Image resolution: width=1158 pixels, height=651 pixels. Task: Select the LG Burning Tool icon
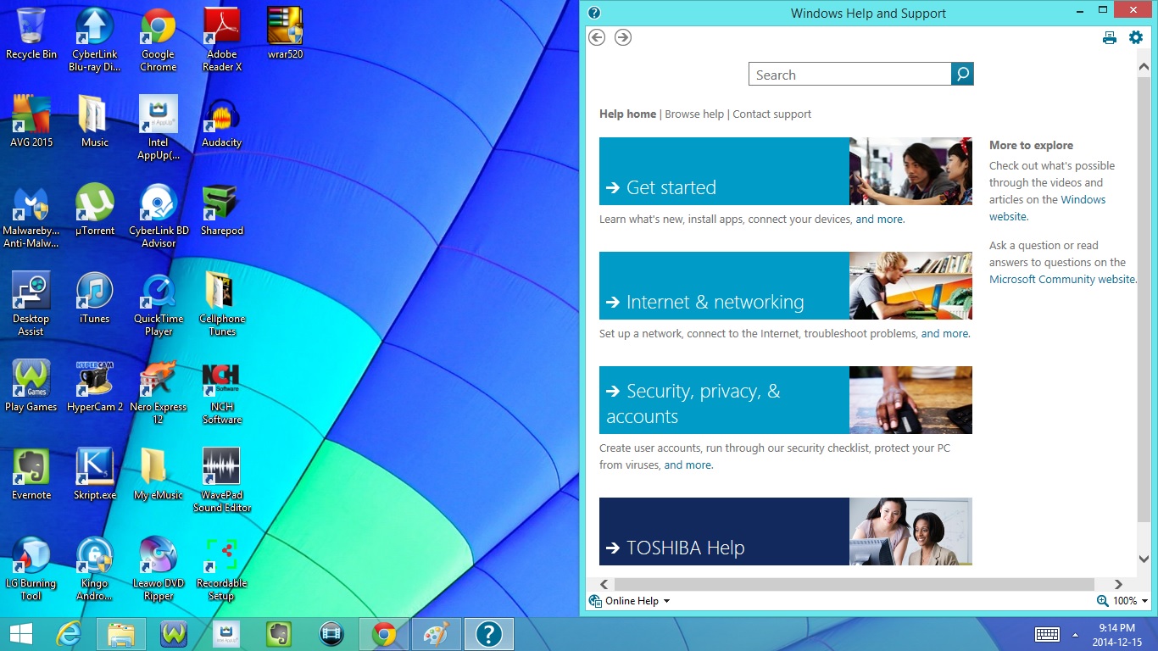(31, 569)
